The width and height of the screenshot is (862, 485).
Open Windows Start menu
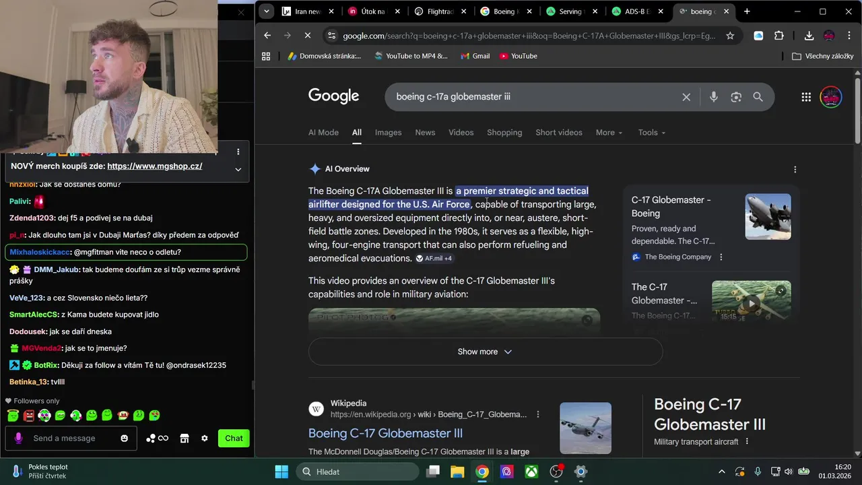(281, 472)
